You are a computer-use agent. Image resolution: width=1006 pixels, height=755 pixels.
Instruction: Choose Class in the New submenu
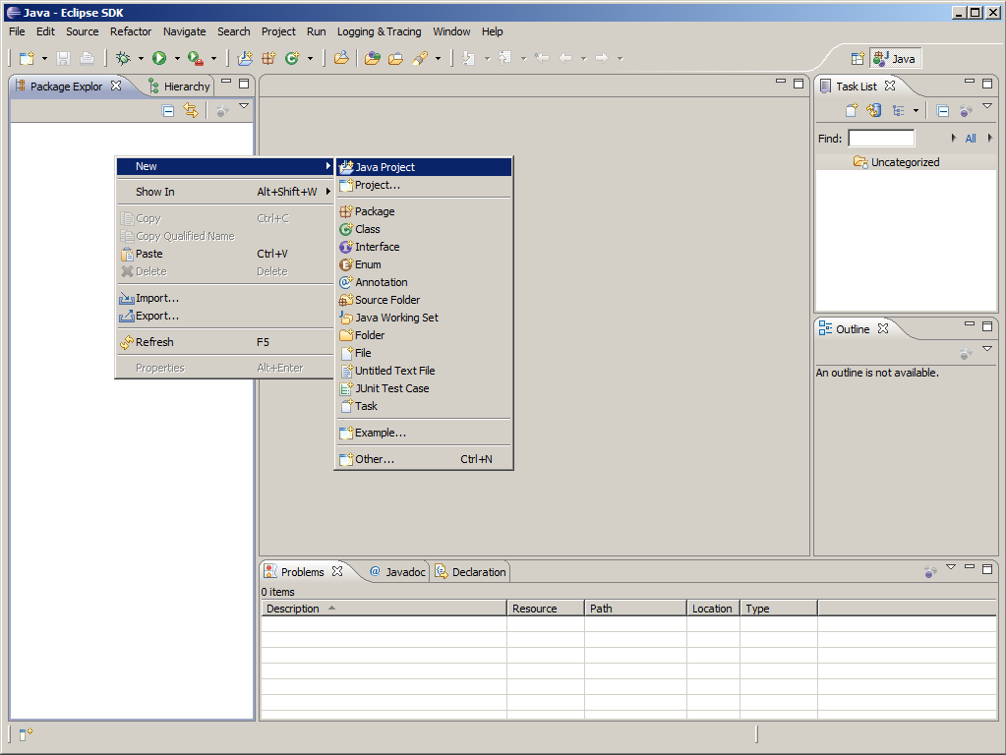pos(367,229)
